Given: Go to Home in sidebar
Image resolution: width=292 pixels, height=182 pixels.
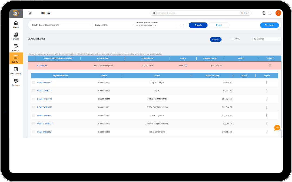Looking at the screenshot, I should [x=16, y=25].
